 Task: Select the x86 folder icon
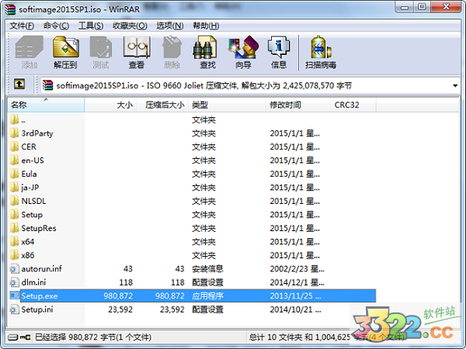pos(14,255)
